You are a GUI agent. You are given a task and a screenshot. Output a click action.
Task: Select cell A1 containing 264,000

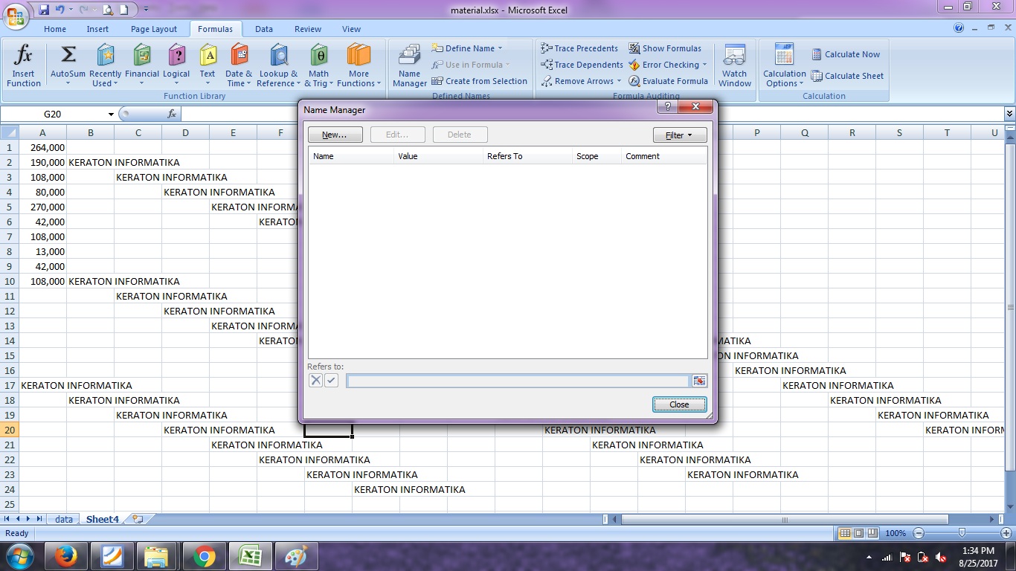[x=42, y=147]
